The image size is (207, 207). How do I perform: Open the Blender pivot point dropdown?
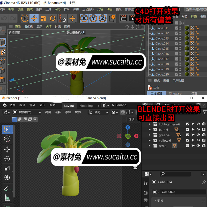coord(115,112)
